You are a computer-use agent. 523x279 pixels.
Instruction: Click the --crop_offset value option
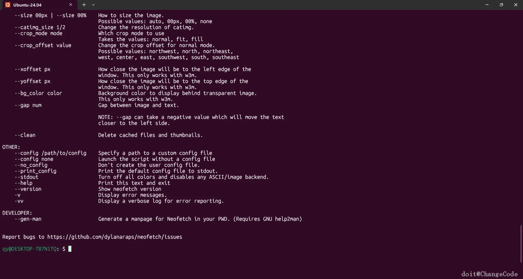[x=43, y=45]
